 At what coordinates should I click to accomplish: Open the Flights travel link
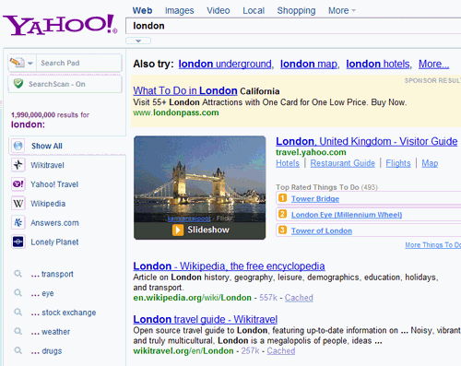(x=398, y=163)
